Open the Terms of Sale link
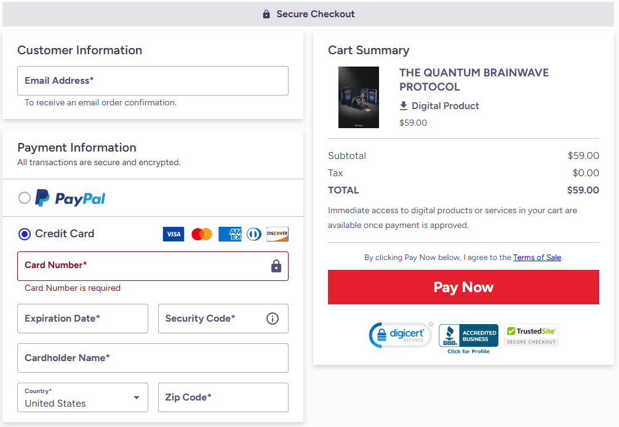Viewport: 619px width, 427px height. coord(537,258)
